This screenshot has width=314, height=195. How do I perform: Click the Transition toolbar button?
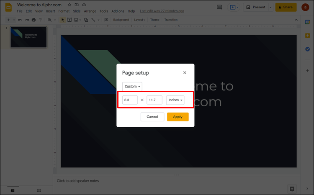click(171, 20)
